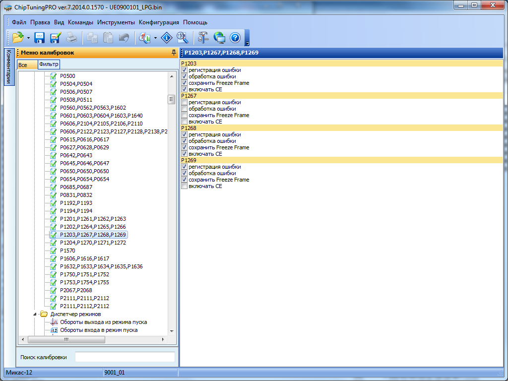This screenshot has height=381, width=508.
Task: Enable включать CE under P1269
Action: click(x=185, y=186)
